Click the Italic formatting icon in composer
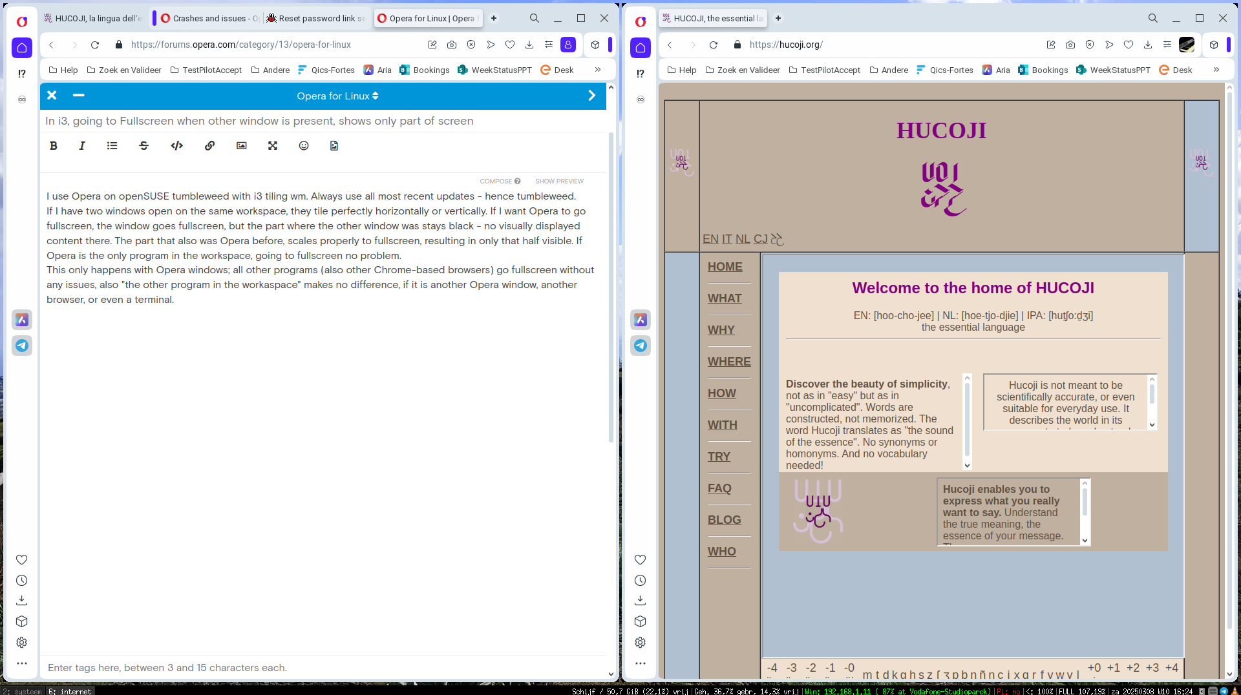 tap(82, 146)
